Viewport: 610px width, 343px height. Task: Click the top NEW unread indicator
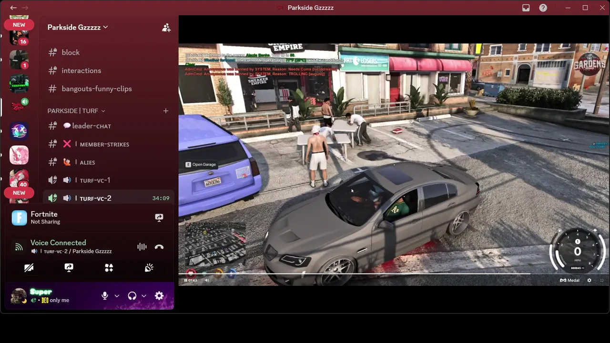(x=19, y=25)
